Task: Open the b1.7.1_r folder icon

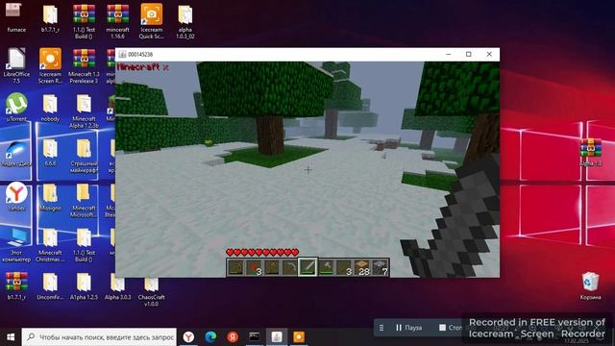Action: point(50,17)
